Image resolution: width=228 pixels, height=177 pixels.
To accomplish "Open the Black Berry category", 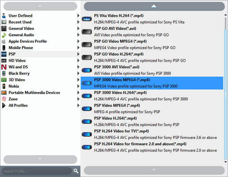I will (x=40, y=73).
